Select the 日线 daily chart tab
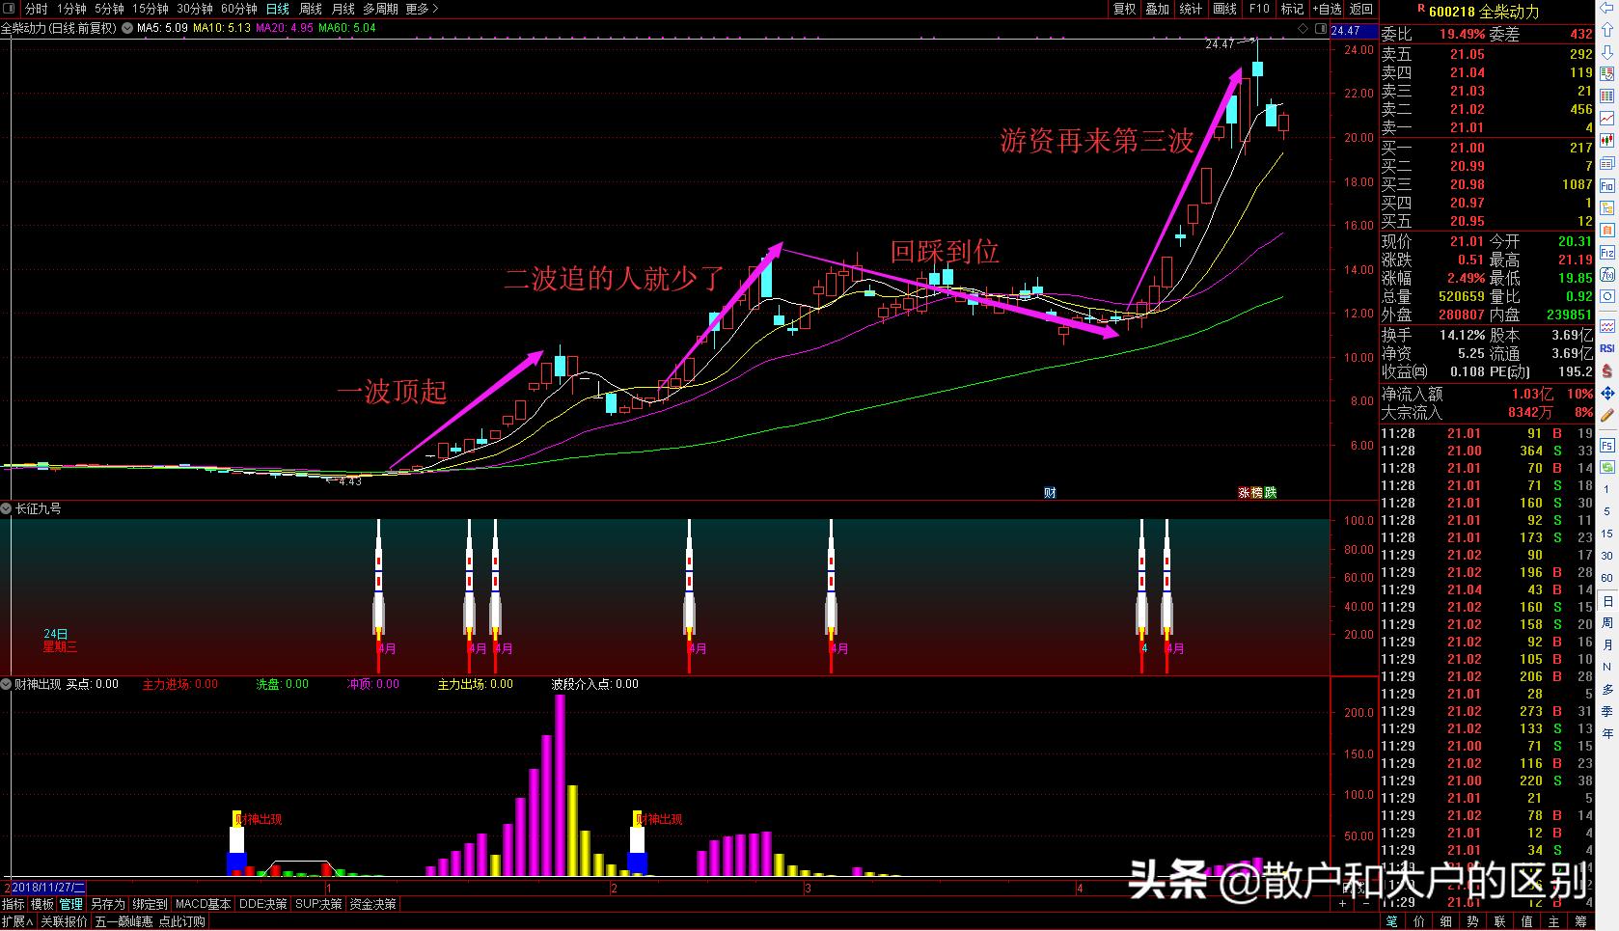This screenshot has width=1619, height=931. click(277, 9)
